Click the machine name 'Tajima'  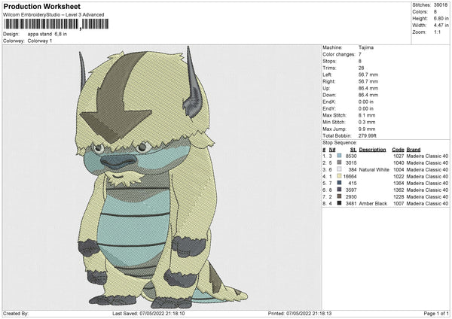click(x=366, y=47)
